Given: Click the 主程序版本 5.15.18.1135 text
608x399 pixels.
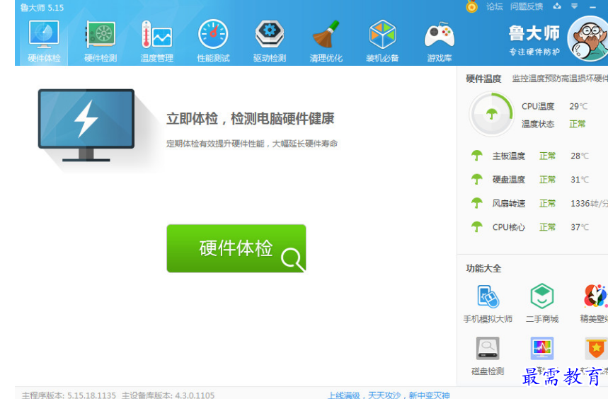Looking at the screenshot, I should click(x=69, y=395).
